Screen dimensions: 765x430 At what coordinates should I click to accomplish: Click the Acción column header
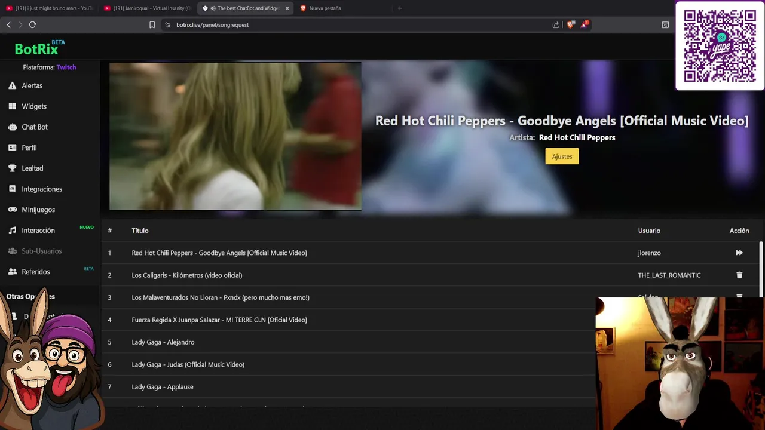click(x=739, y=231)
